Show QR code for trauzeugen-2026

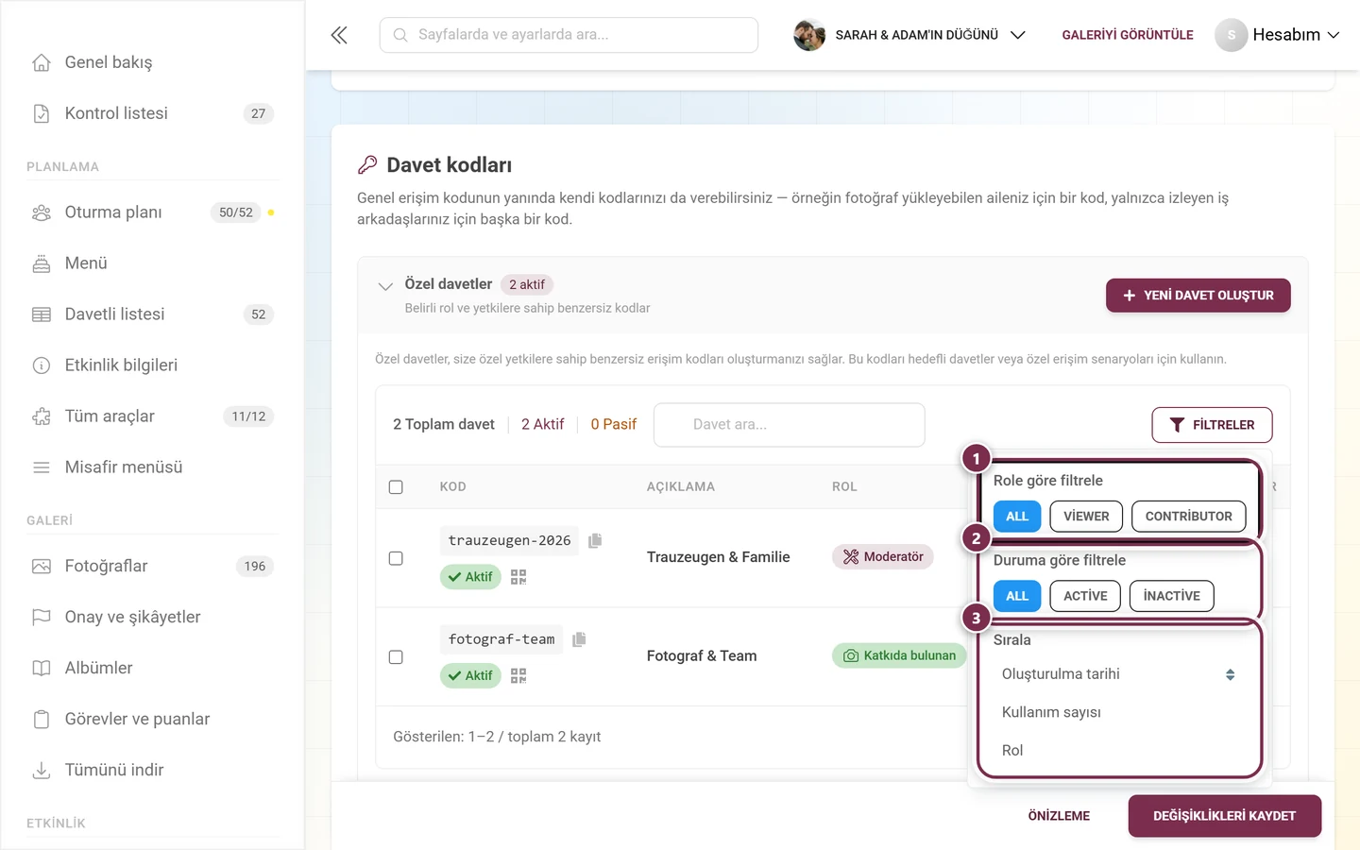(518, 576)
